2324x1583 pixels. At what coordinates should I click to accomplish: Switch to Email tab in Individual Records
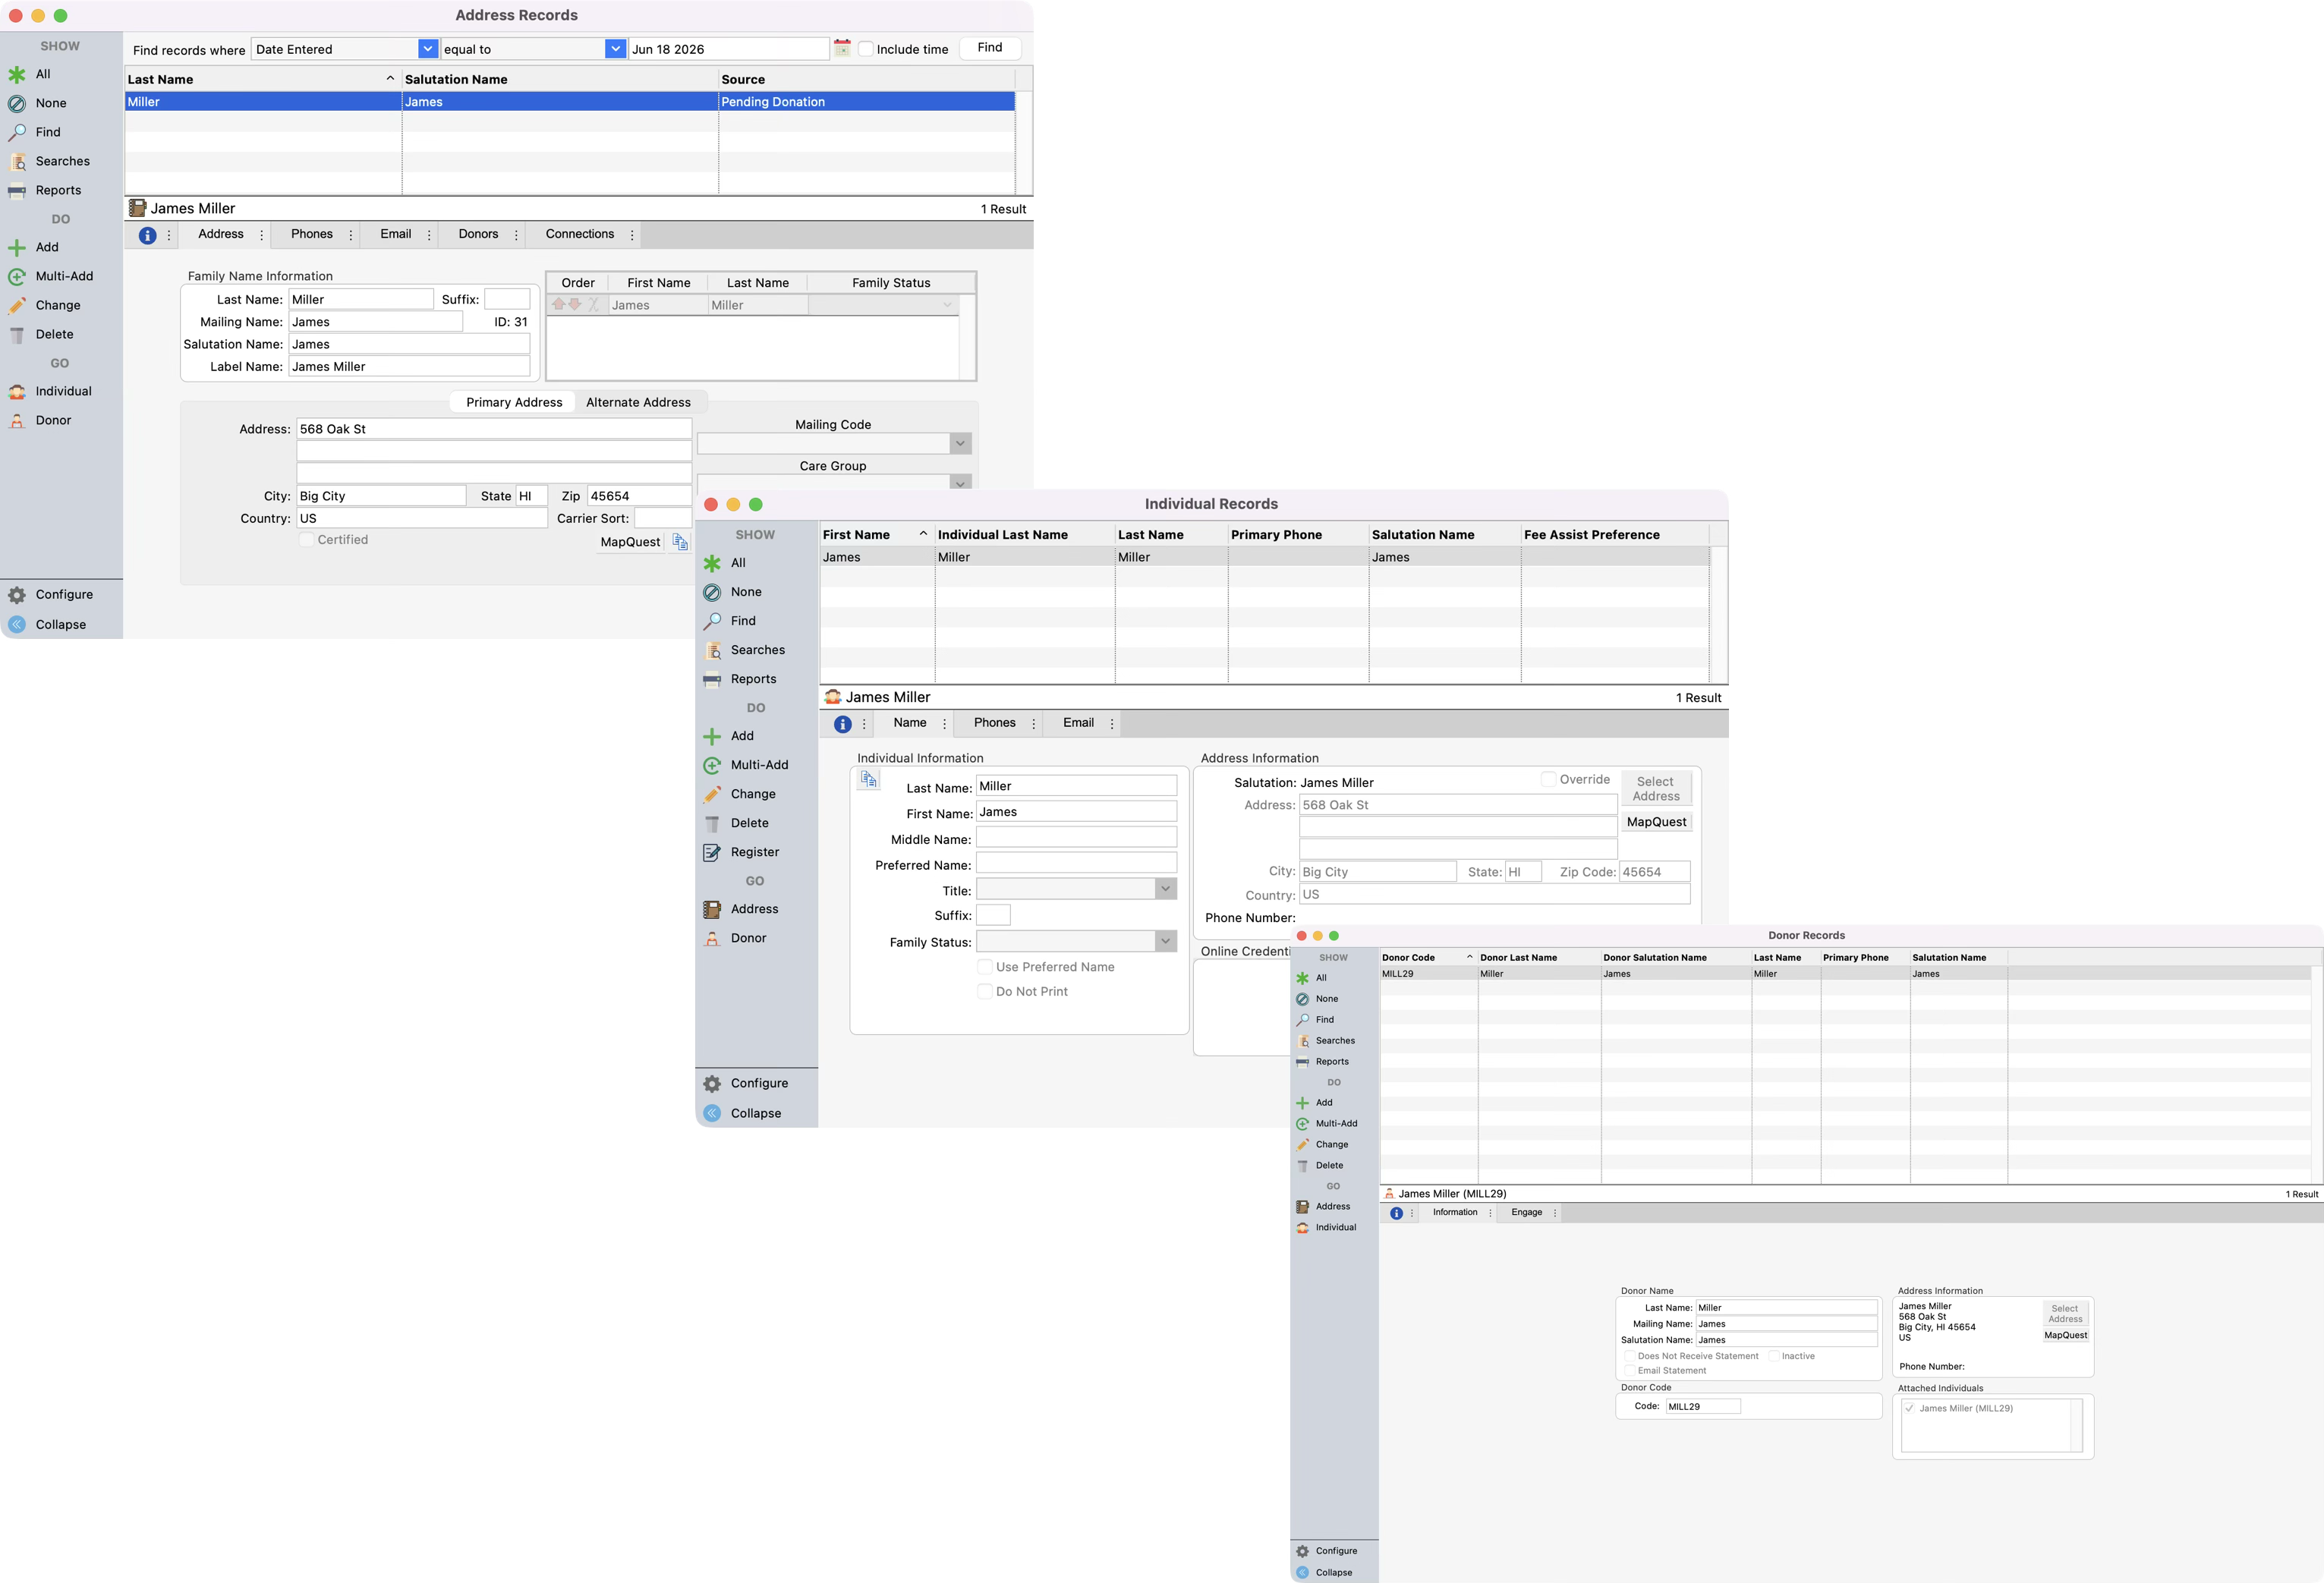point(1078,723)
